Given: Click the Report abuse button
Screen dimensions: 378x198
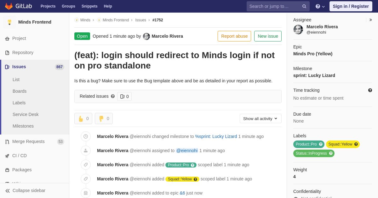Looking at the screenshot, I should (234, 36).
